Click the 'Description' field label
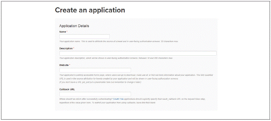This screenshot has height=121, width=271. [x=66, y=49]
